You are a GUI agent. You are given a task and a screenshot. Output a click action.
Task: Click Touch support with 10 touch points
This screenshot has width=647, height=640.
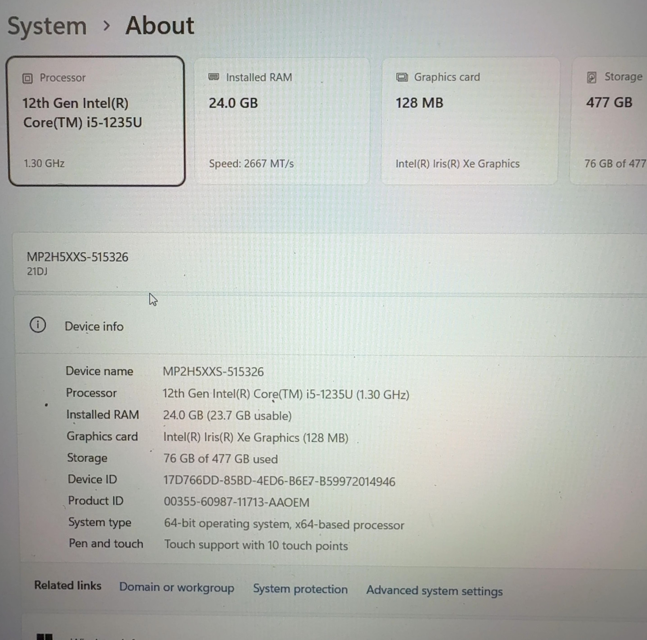(x=256, y=545)
